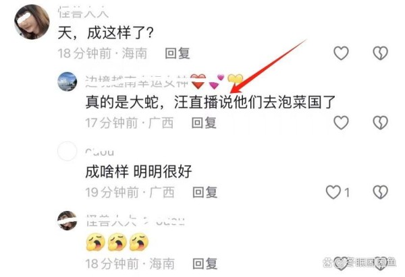Open the top commenter's profile avatar
This screenshot has width=405, height=277.
coord(32,22)
